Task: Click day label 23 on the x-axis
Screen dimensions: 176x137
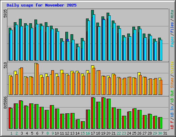Action: click(124, 133)
